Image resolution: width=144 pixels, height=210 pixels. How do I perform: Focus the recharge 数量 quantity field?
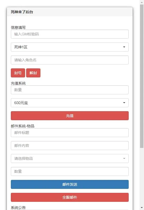(x=70, y=90)
